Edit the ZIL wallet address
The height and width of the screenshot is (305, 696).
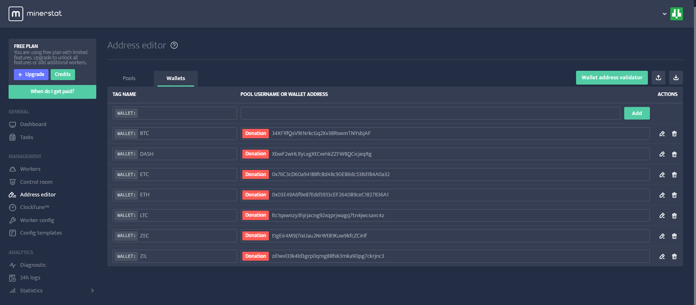tap(662, 257)
